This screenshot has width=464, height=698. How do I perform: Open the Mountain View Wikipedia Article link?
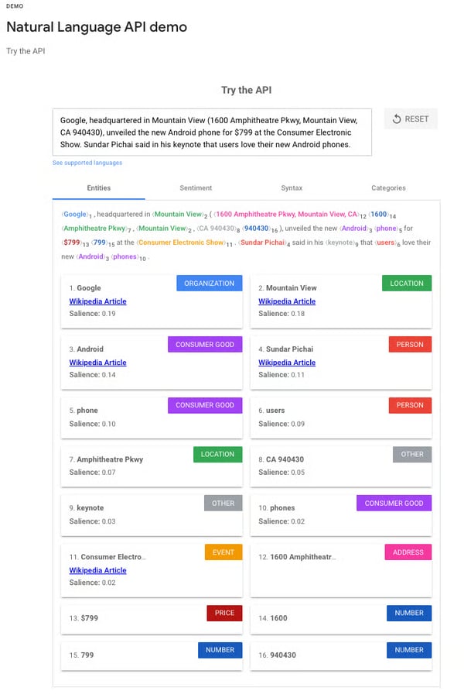287,301
